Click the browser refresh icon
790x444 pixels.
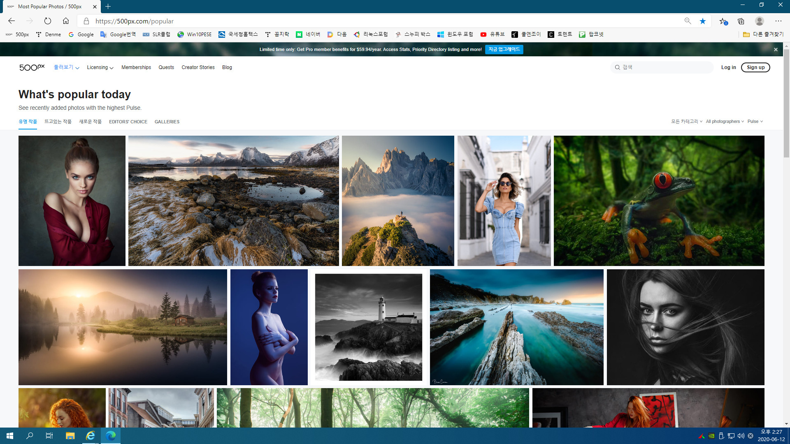[x=48, y=21]
